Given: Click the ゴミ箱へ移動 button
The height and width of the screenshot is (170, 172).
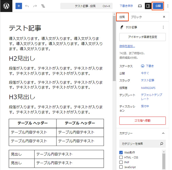Looking at the screenshot, I should point(142,120).
